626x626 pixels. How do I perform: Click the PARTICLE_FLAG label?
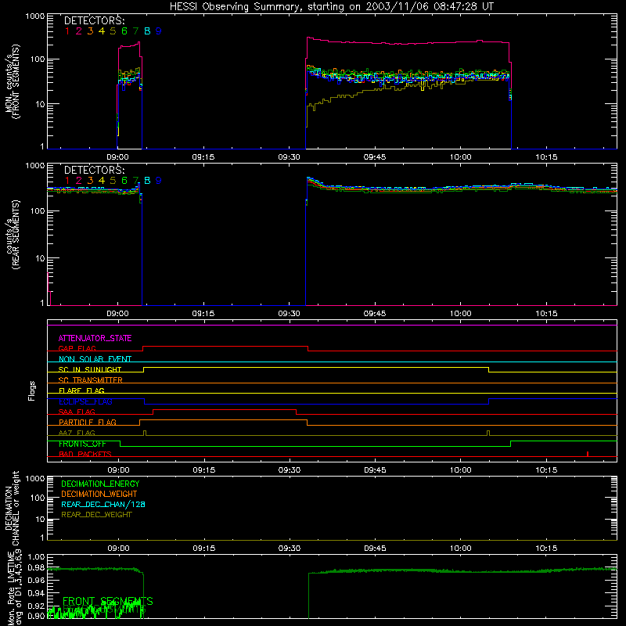tap(88, 423)
